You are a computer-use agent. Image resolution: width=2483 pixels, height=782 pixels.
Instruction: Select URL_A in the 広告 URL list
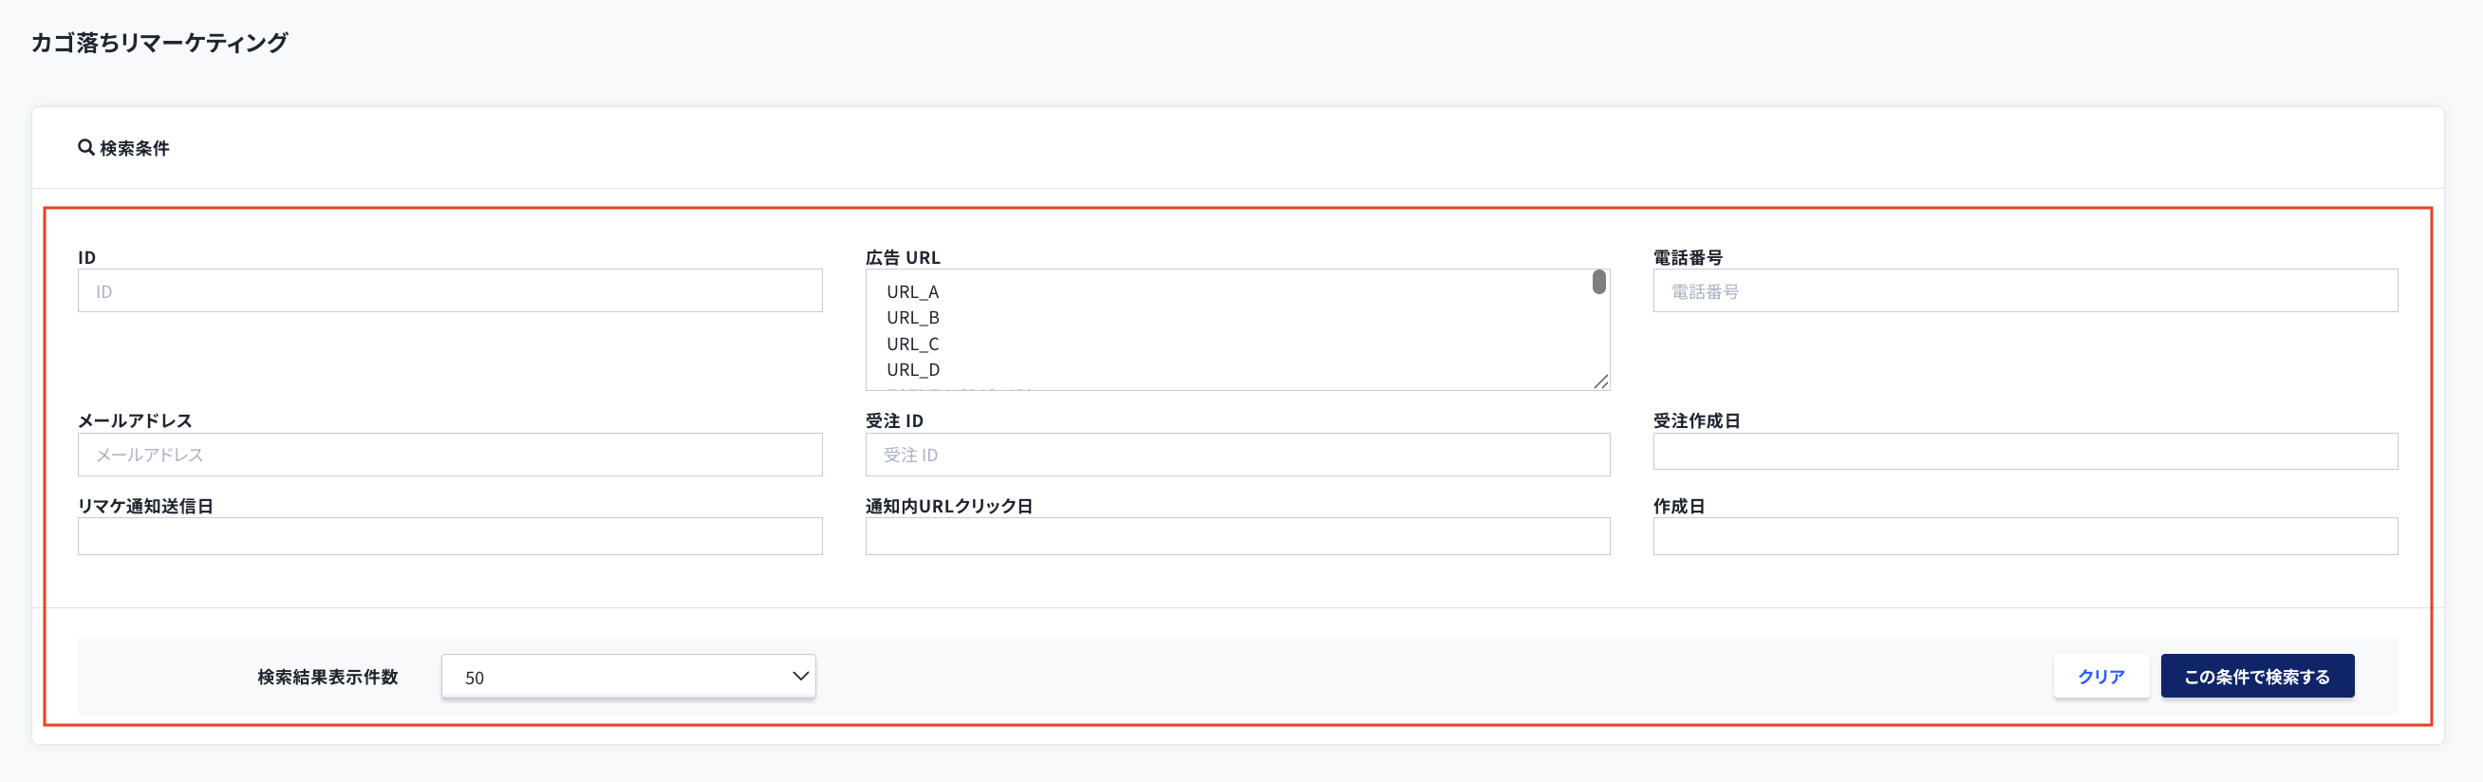tap(912, 291)
